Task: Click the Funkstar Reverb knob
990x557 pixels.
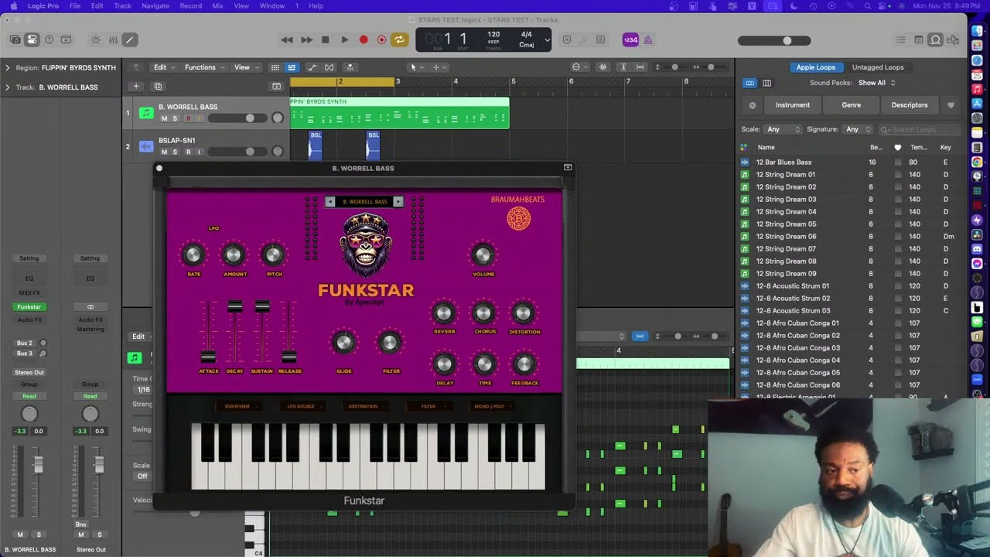Action: (443, 313)
